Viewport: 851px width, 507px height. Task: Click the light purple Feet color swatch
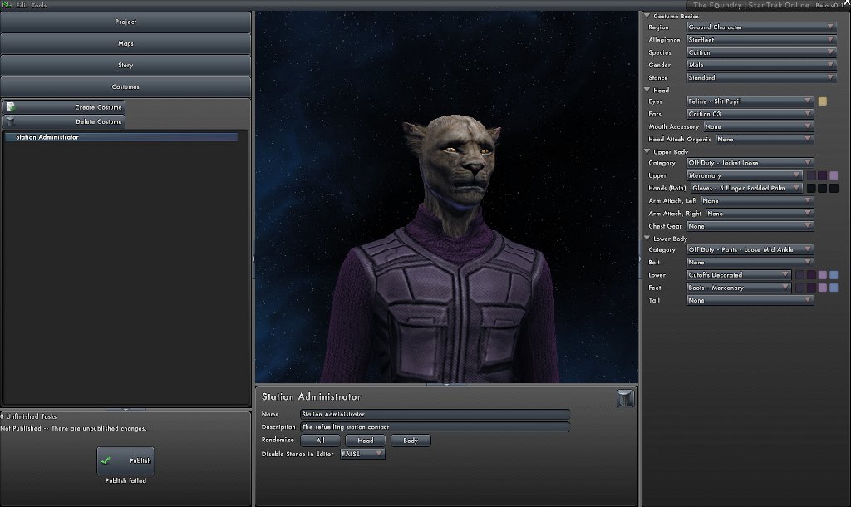(823, 288)
